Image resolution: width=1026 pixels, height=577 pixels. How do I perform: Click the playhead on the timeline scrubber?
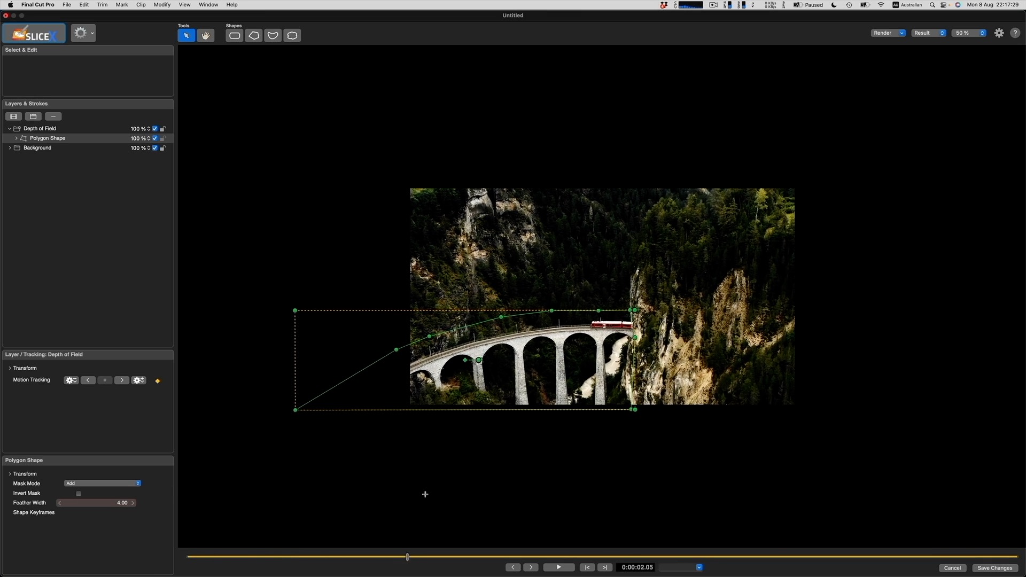pyautogui.click(x=407, y=557)
